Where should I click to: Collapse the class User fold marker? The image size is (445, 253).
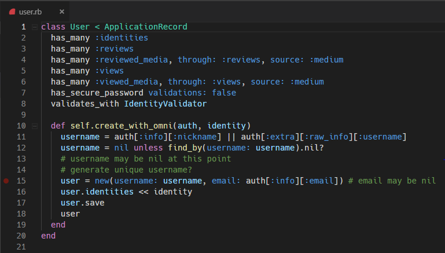[35, 27]
